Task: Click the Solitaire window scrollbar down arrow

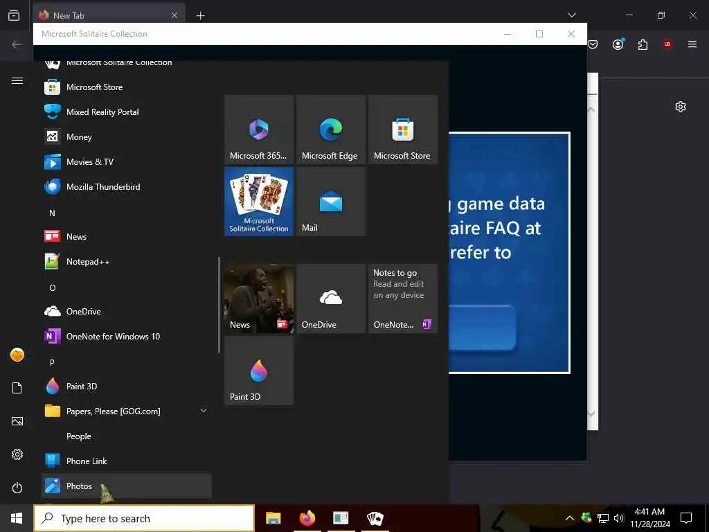Action: 592,414
